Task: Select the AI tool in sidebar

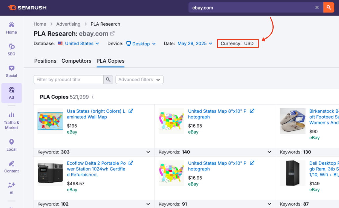Action: pyautogui.click(x=11, y=188)
